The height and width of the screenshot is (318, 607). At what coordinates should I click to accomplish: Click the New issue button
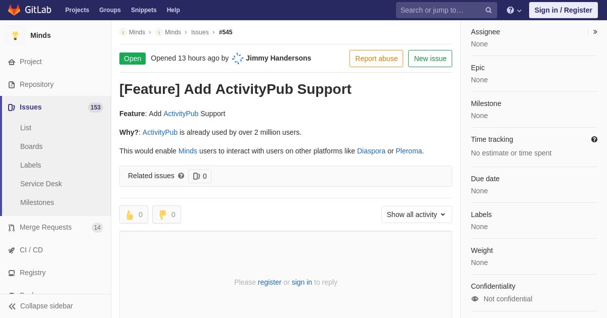430,59
